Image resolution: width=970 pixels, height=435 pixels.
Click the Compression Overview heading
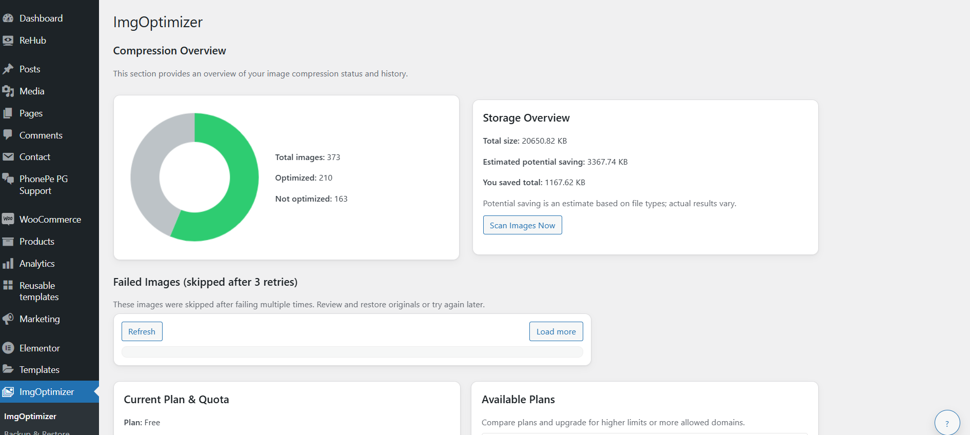(169, 51)
